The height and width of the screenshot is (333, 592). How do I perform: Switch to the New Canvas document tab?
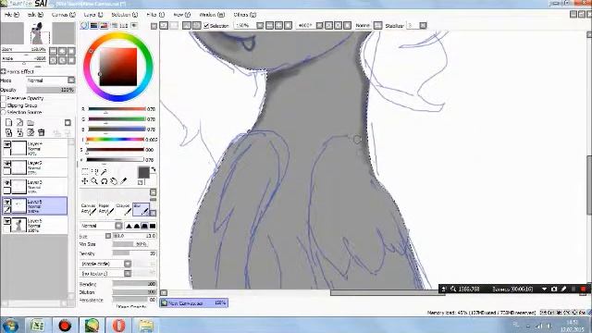click(193, 302)
